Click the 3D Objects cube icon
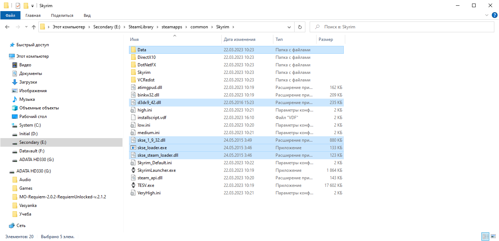Screen dimensions: 499x241 [15, 108]
